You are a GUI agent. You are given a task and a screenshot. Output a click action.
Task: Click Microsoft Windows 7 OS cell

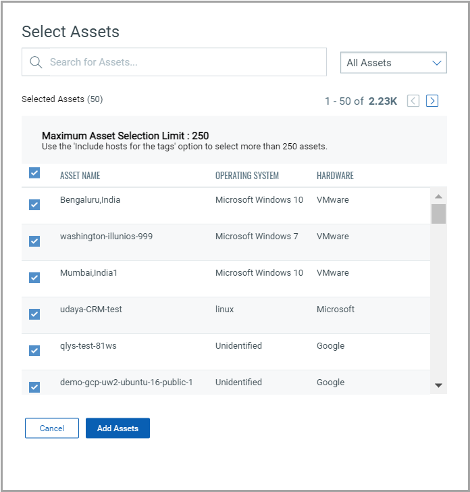coord(257,237)
